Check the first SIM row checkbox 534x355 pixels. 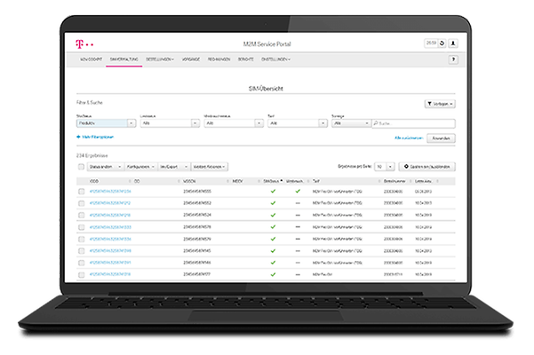[81, 191]
